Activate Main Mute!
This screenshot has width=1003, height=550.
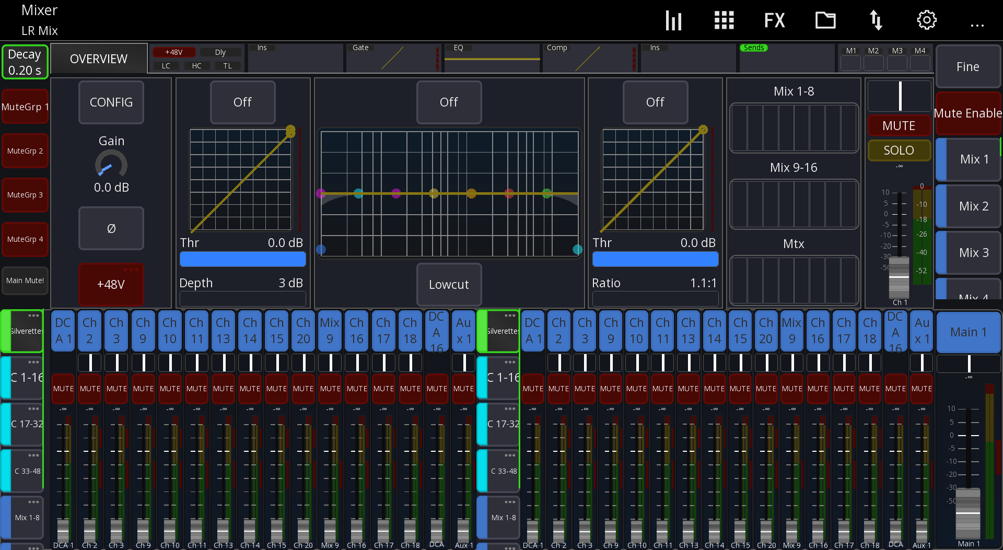25,280
